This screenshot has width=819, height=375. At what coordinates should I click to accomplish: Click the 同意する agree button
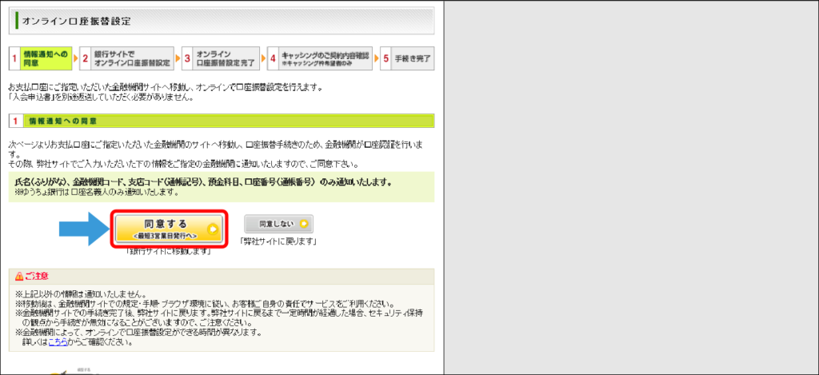tap(170, 229)
